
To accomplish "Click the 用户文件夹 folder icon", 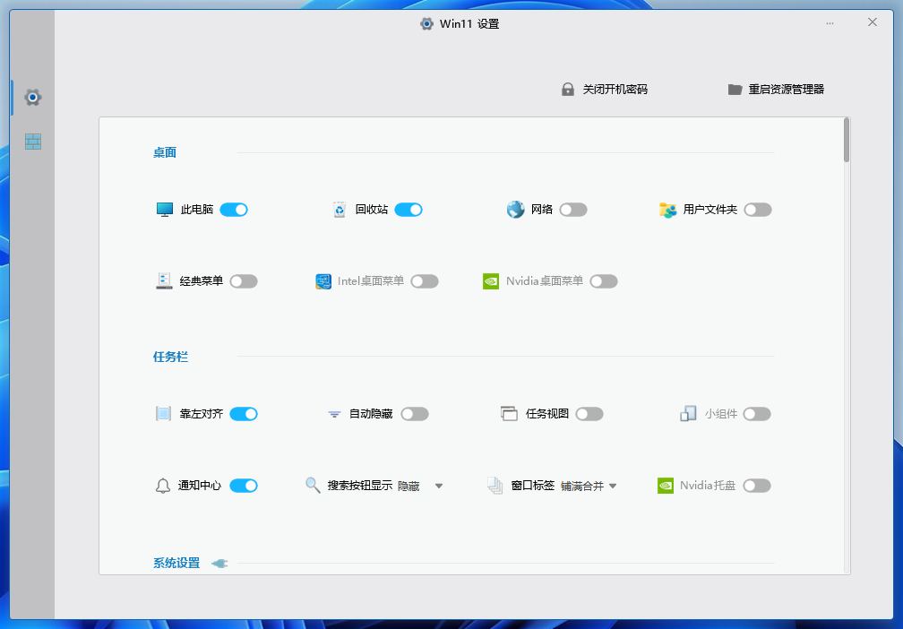I will tap(667, 210).
